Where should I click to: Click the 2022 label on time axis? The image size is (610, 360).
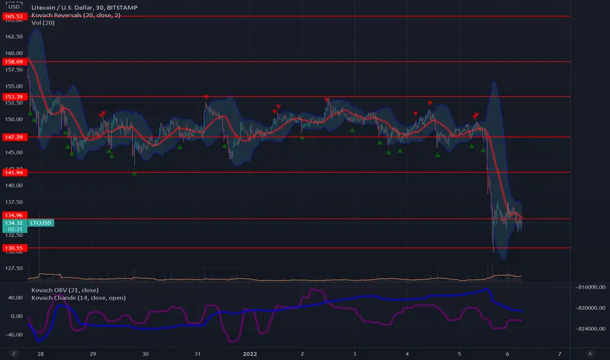pos(250,353)
